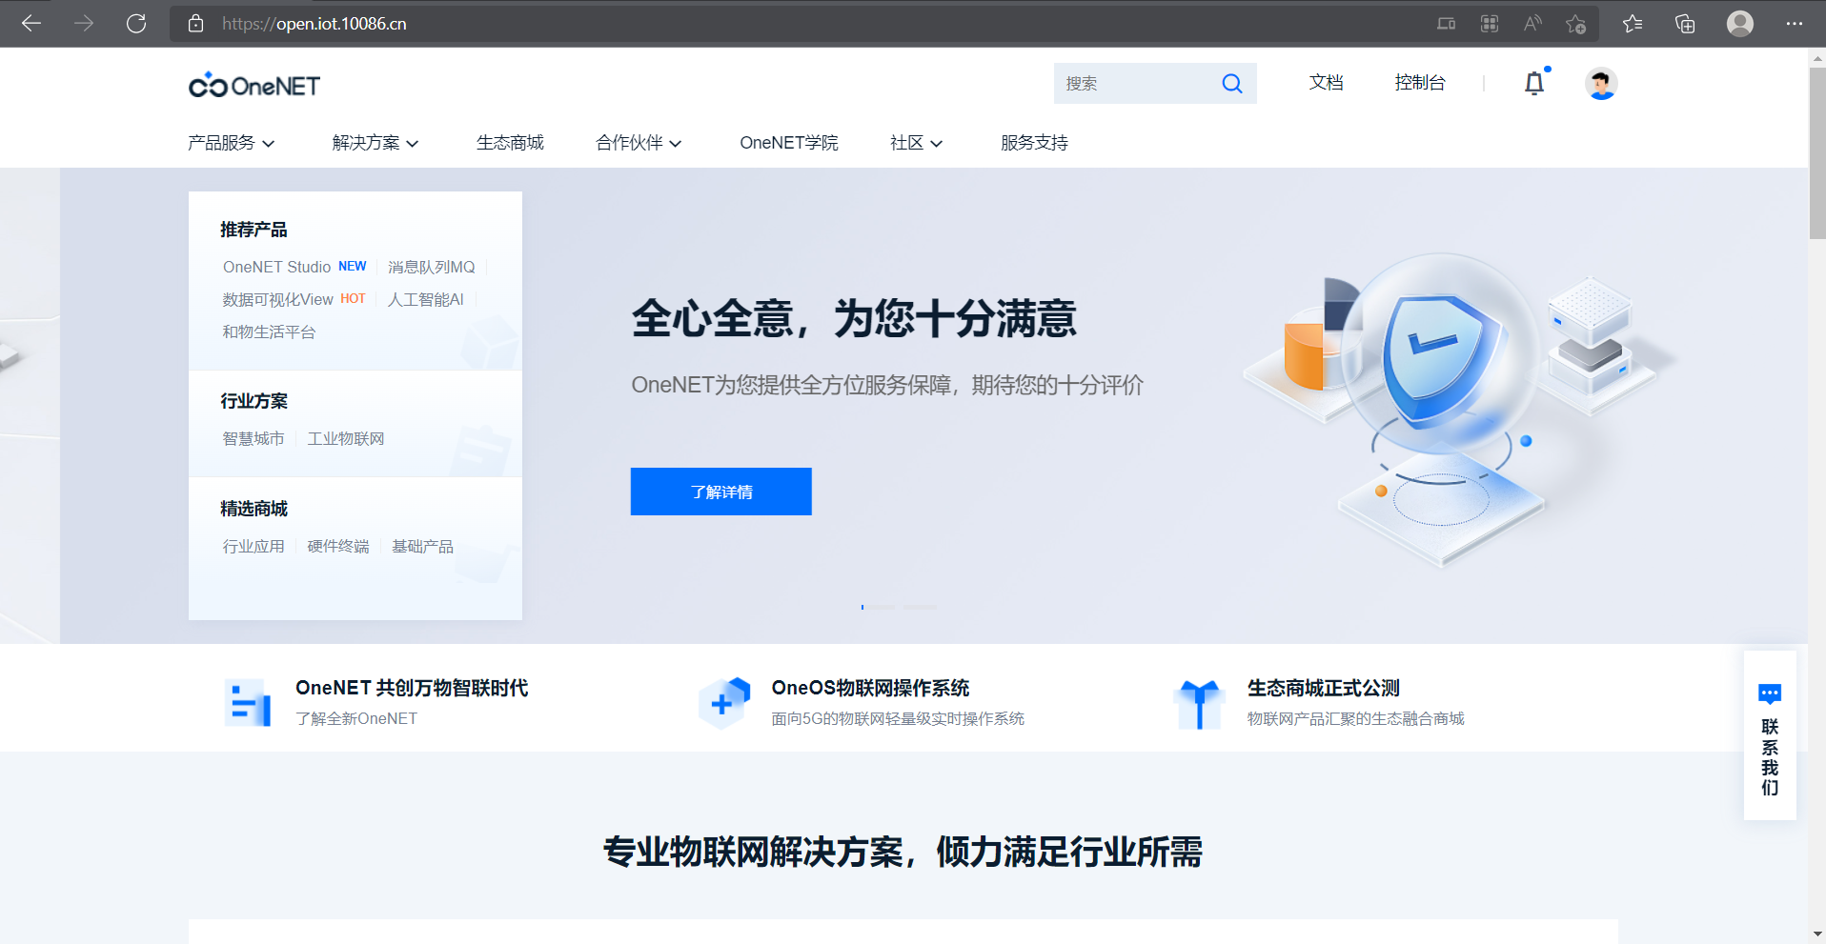Click the search magnifier icon

(1232, 84)
